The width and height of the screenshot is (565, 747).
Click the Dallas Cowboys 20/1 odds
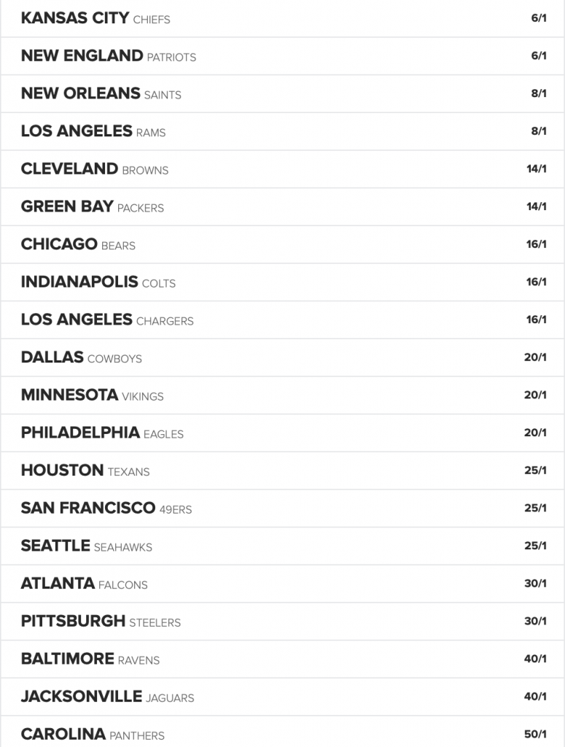coord(535,357)
